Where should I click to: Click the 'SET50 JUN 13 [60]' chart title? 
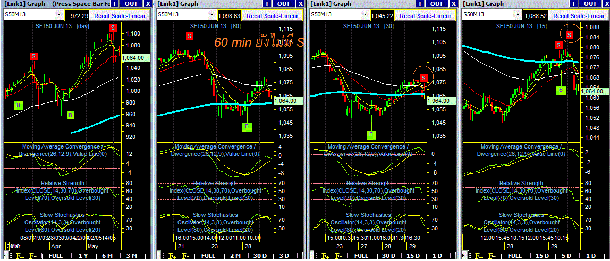click(x=215, y=27)
